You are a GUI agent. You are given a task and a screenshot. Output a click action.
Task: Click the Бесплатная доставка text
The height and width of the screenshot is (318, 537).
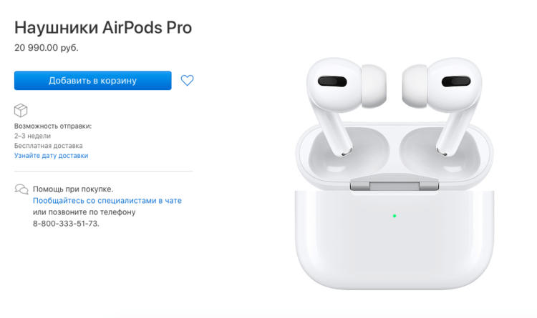click(48, 146)
